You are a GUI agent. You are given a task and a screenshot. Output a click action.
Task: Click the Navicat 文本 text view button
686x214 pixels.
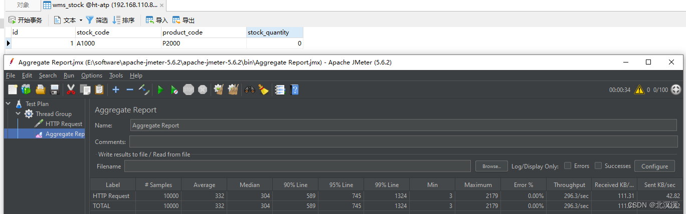click(65, 20)
